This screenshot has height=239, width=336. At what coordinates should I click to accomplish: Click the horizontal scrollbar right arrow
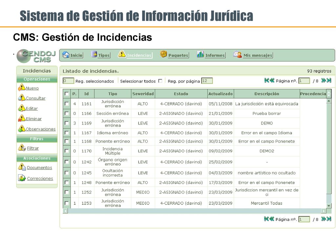[324, 211]
